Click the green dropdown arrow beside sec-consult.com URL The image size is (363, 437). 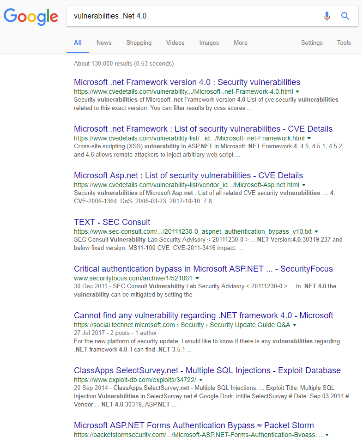pyautogui.click(x=317, y=231)
